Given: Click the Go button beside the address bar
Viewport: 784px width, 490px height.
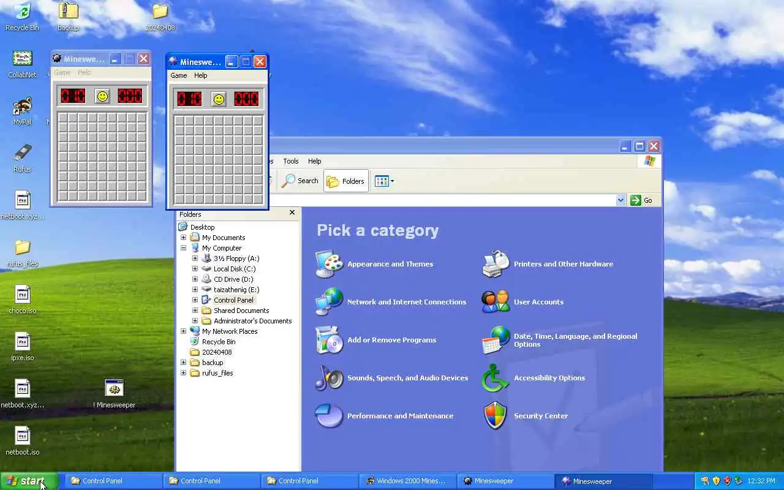Looking at the screenshot, I should 642,200.
